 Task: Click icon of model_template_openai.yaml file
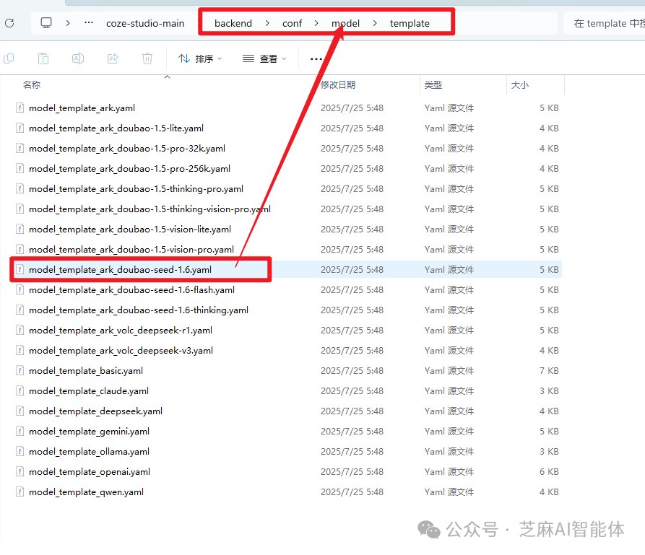[x=20, y=471]
